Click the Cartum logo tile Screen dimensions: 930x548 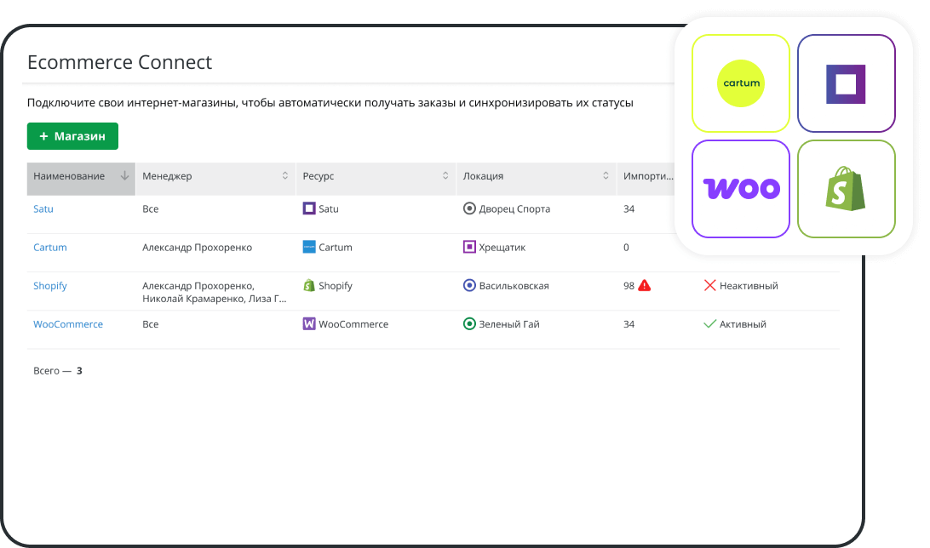click(x=740, y=83)
